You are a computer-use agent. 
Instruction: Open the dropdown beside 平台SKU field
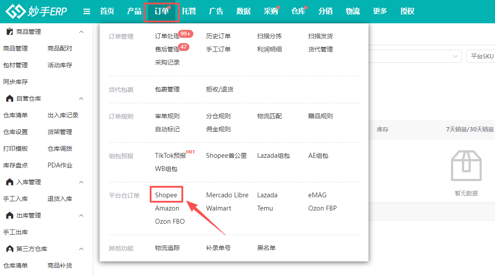[x=455, y=56]
